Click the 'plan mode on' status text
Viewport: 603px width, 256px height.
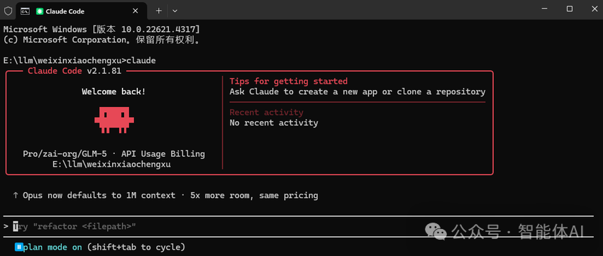[x=52, y=247]
